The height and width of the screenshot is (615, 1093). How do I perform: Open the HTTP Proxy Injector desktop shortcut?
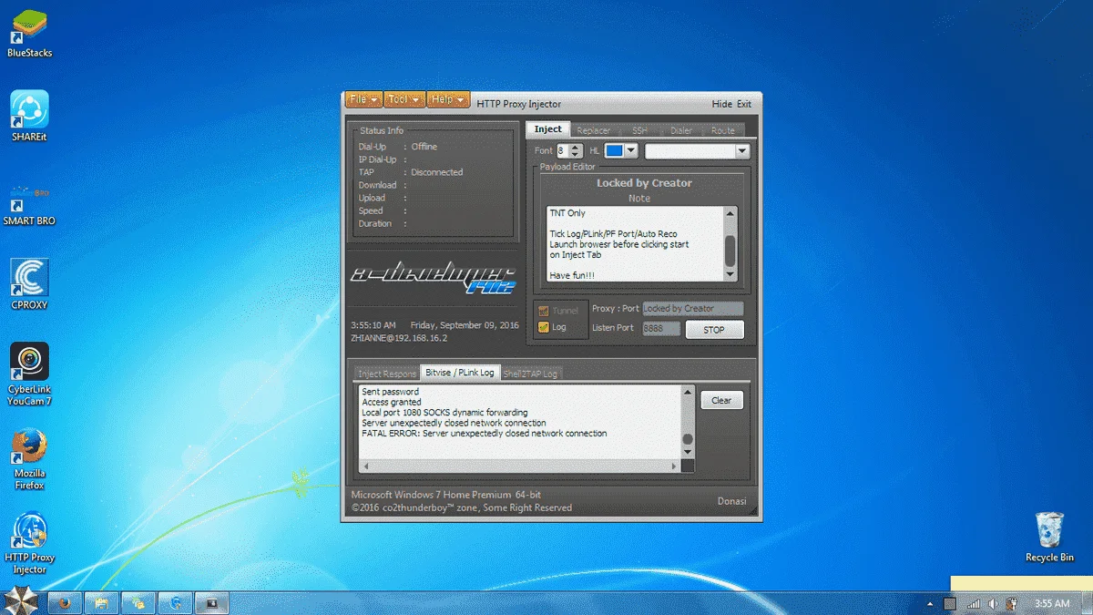point(29,544)
